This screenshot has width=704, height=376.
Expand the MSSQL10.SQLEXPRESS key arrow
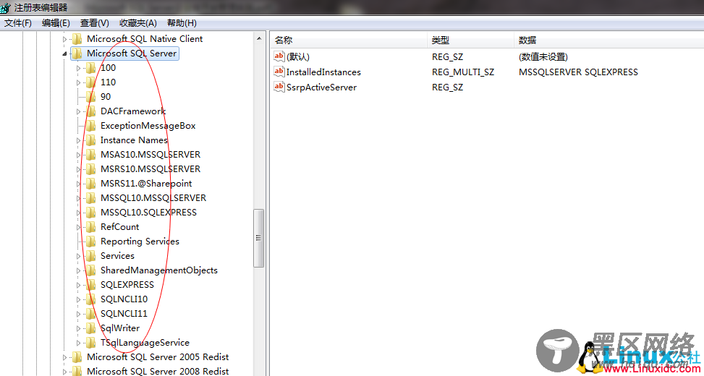pos(79,213)
